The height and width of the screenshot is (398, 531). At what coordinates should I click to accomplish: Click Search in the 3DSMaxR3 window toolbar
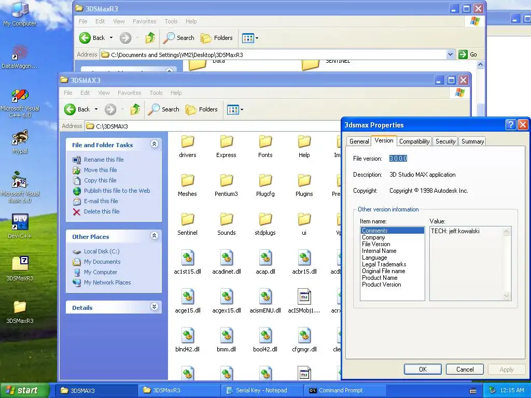tap(179, 38)
